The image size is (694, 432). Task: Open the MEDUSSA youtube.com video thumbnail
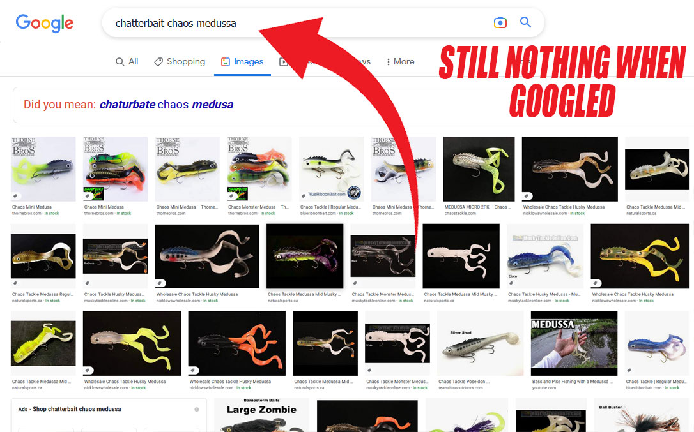point(574,343)
